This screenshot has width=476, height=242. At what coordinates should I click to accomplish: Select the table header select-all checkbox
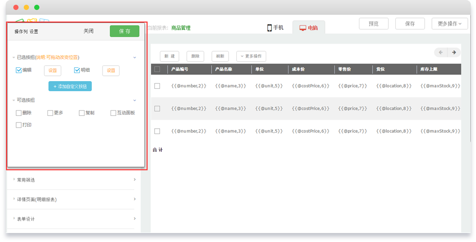click(157, 69)
